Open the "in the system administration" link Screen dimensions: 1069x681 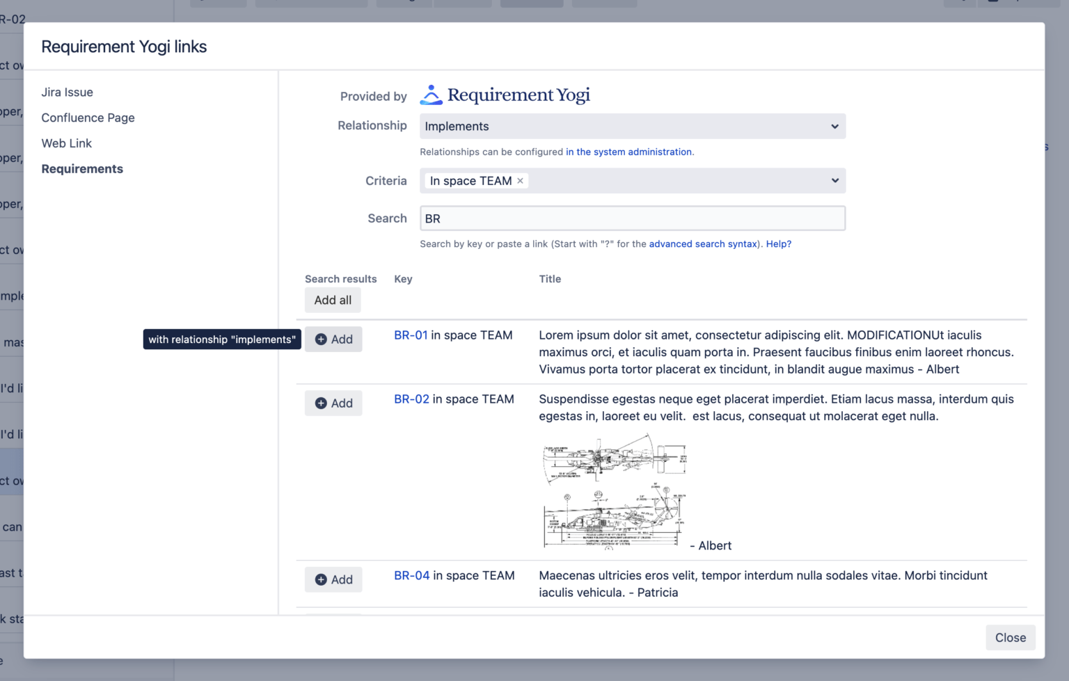click(628, 152)
